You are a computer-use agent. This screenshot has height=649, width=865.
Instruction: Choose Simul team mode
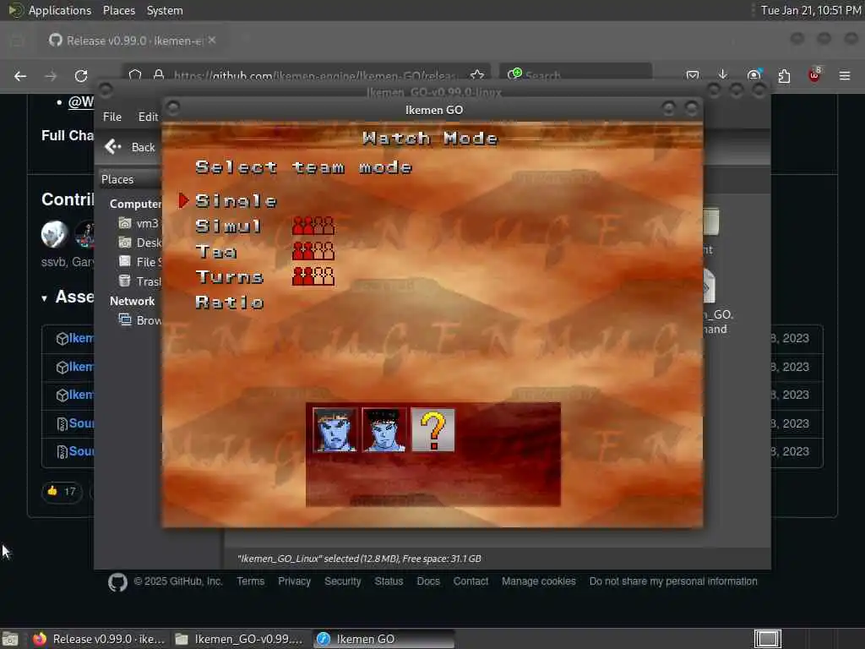point(228,226)
